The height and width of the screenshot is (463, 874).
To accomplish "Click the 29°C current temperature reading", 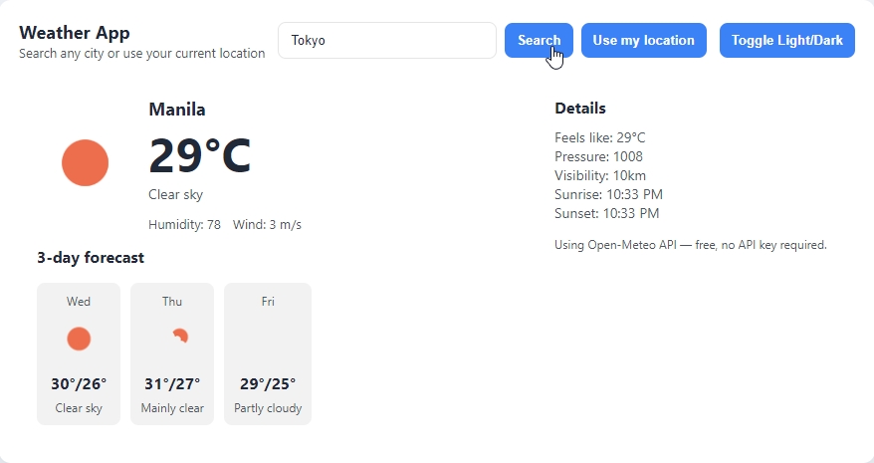I will coord(200,156).
